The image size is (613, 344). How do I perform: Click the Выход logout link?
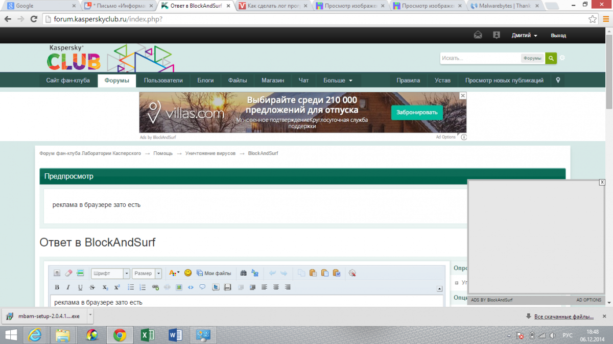point(558,36)
